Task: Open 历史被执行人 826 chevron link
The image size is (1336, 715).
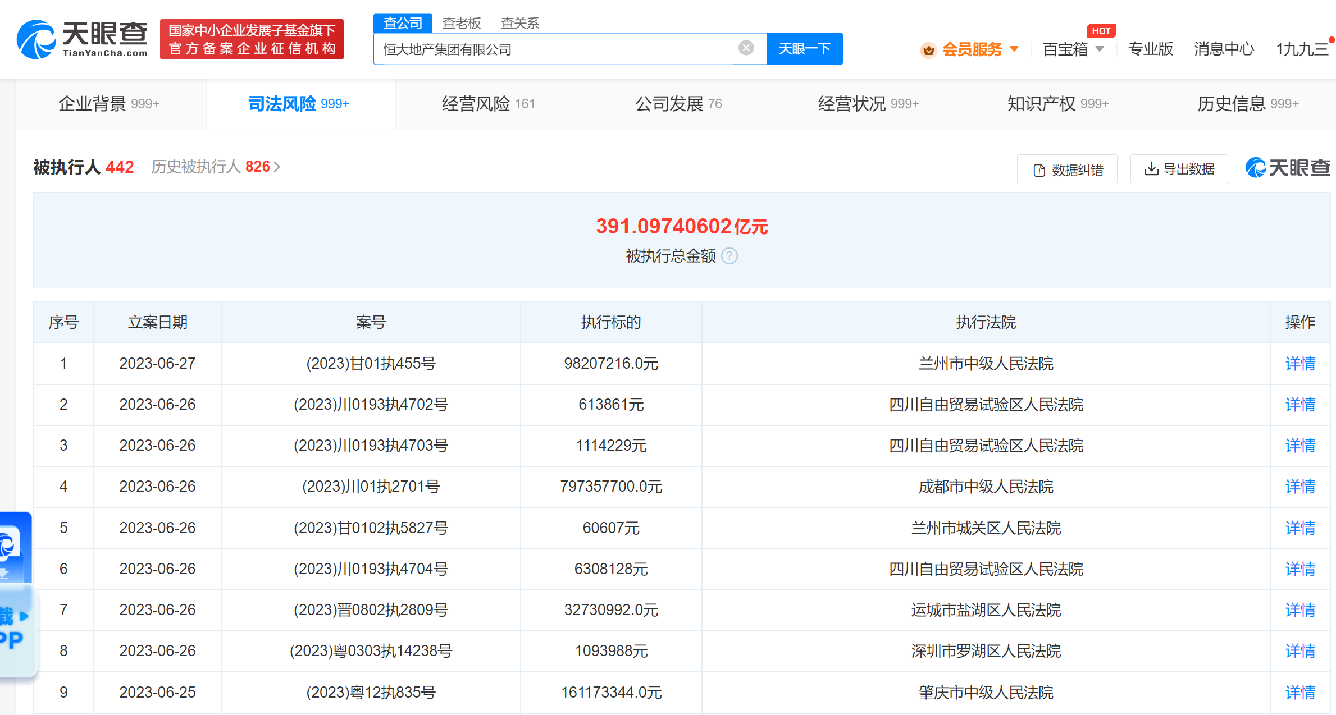Action: [x=276, y=167]
